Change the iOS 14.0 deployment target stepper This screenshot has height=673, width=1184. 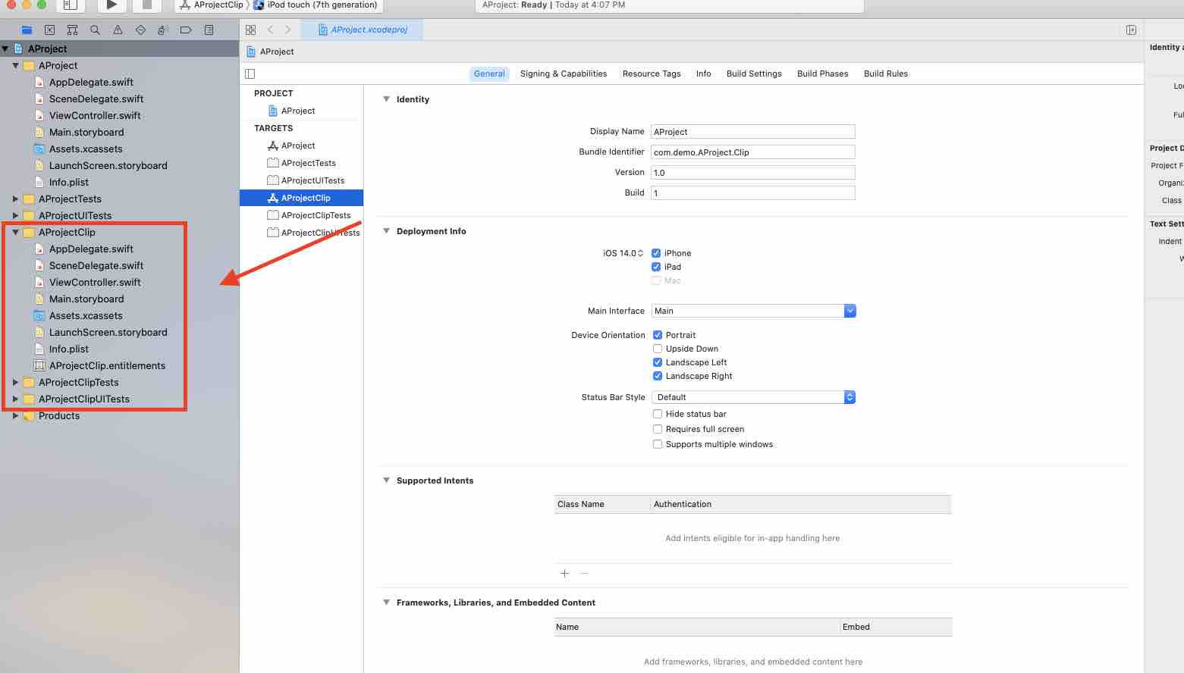click(x=640, y=253)
